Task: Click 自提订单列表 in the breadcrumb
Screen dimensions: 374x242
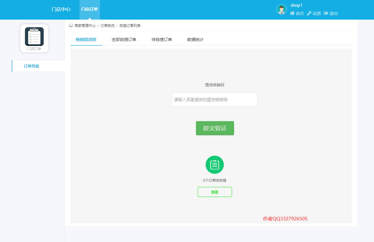Action: (130, 26)
